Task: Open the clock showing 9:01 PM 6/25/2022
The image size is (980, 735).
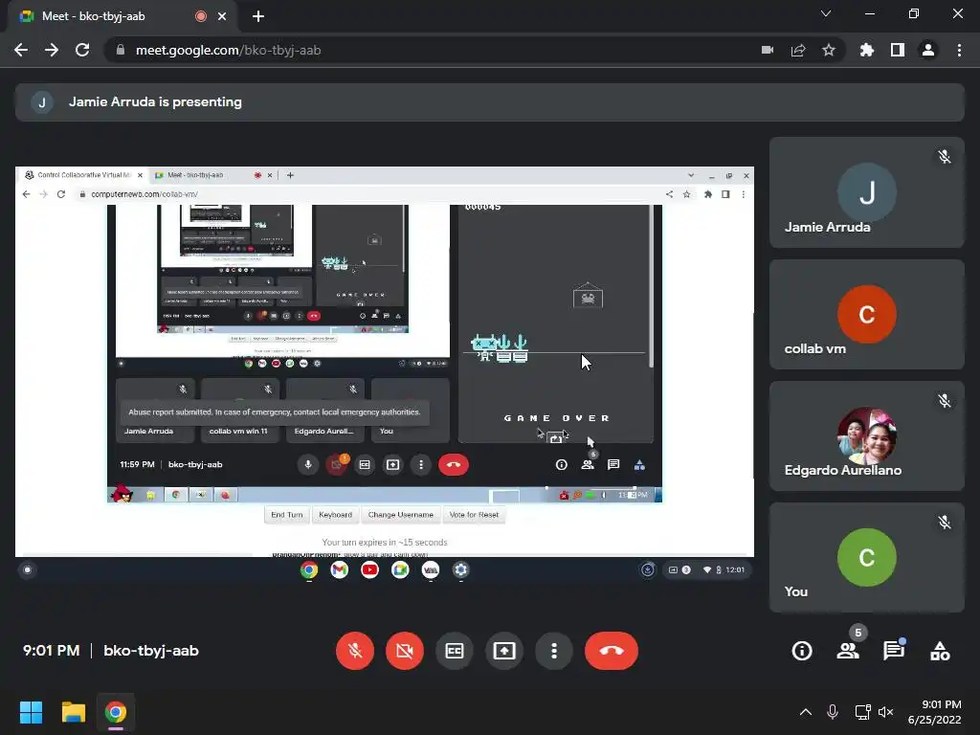Action: [x=935, y=712]
